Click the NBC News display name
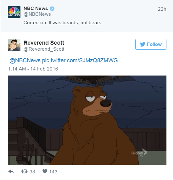 pyautogui.click(x=36, y=8)
